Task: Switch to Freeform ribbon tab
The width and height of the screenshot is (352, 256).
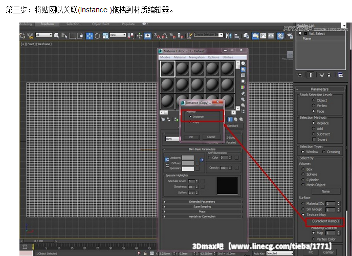Action: click(x=47, y=24)
